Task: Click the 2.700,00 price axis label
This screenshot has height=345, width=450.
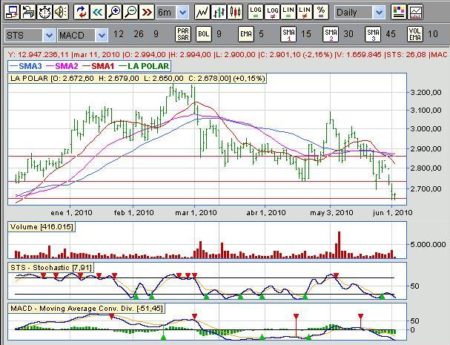Action: click(426, 188)
